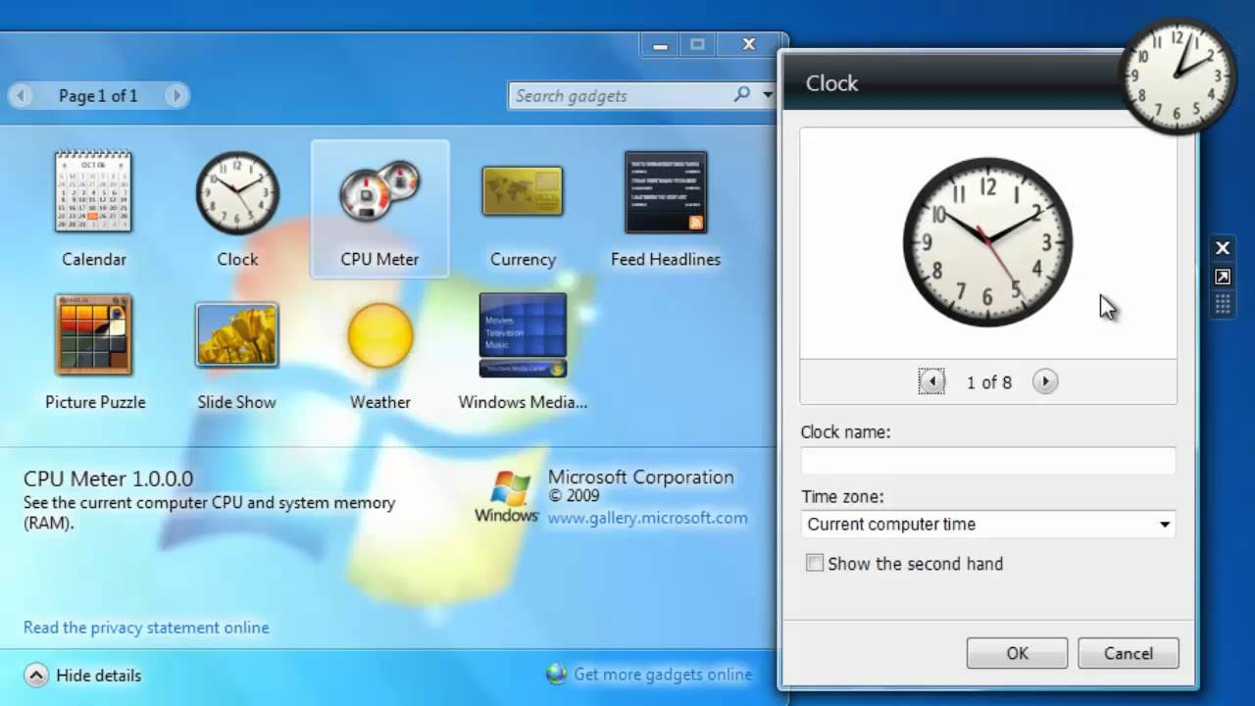This screenshot has height=706, width=1255.
Task: Select the Currency gadget icon
Action: [x=523, y=191]
